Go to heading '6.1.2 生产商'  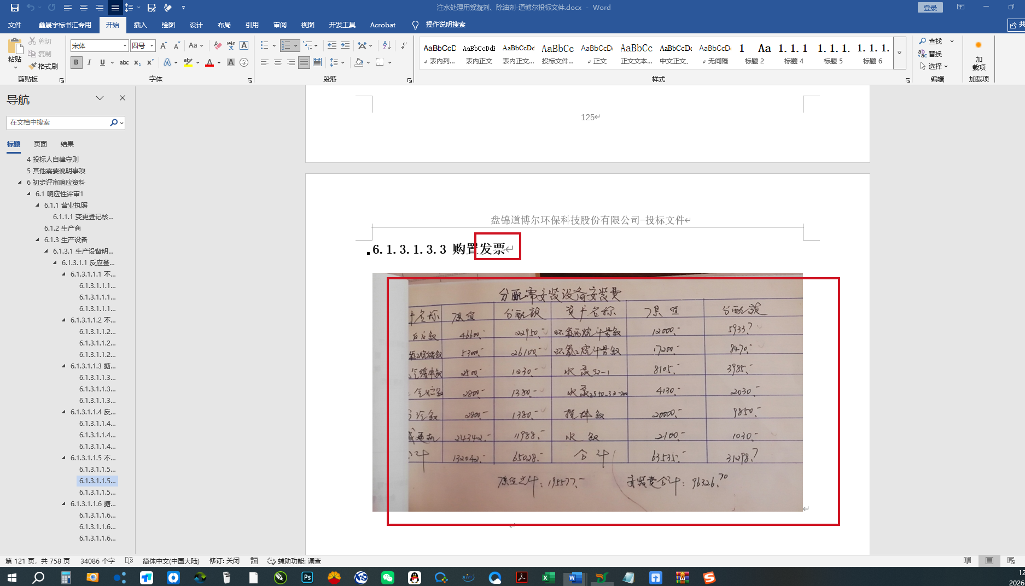(x=62, y=228)
